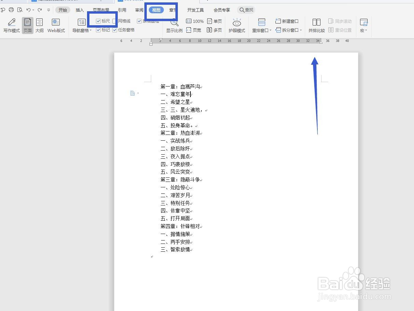The height and width of the screenshot is (311, 414).
Task: Click the line '四、硝烟初起'
Action: coord(175,118)
